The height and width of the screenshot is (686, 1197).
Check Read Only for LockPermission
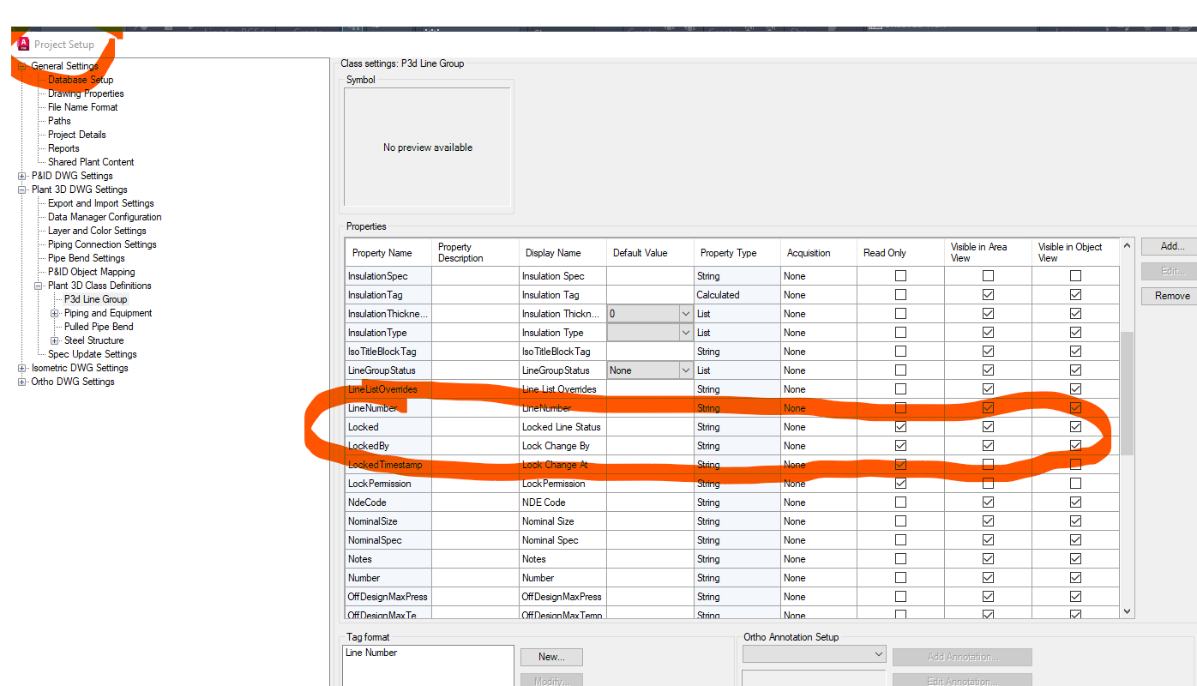click(x=900, y=483)
